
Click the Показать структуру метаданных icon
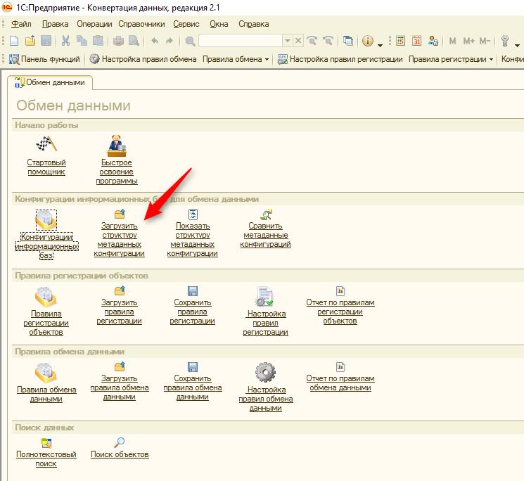click(x=193, y=214)
